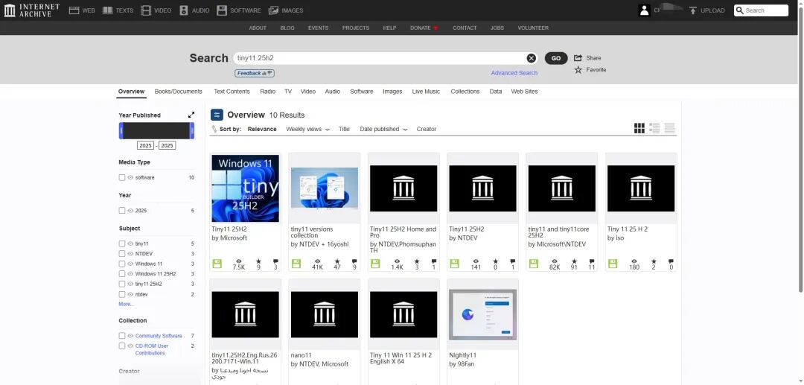Click software media icon on Tiny 11 25 H 2
Image resolution: width=804 pixels, height=385 pixels.
(612, 264)
